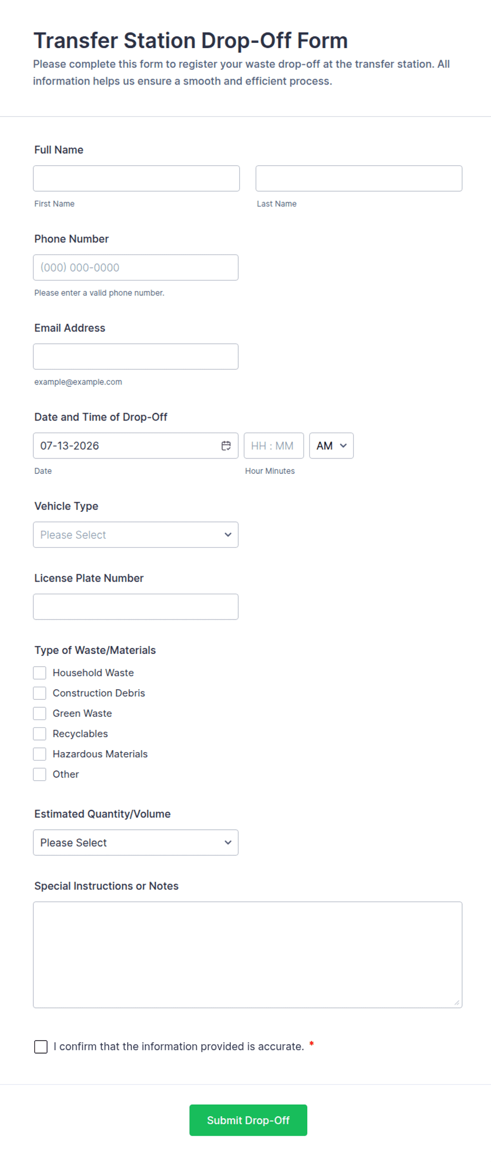Click into the Last Name field
This screenshot has width=491, height=1162.
click(x=359, y=179)
